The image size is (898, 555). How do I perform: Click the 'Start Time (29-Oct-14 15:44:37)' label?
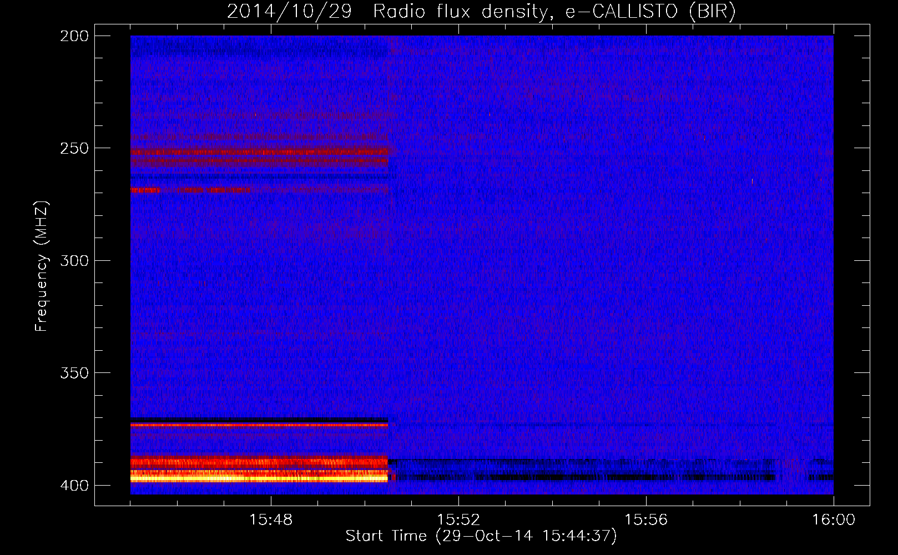coord(481,536)
